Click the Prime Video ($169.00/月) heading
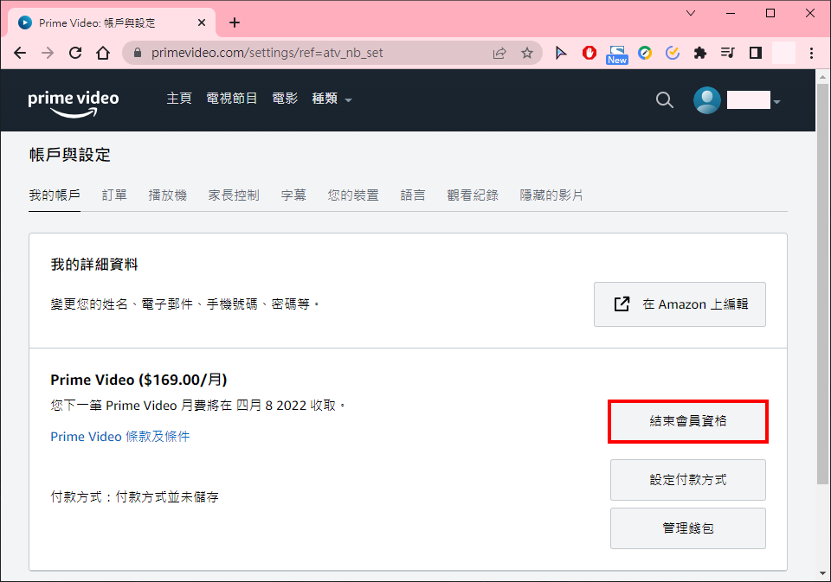The width and height of the screenshot is (831, 582). (138, 380)
